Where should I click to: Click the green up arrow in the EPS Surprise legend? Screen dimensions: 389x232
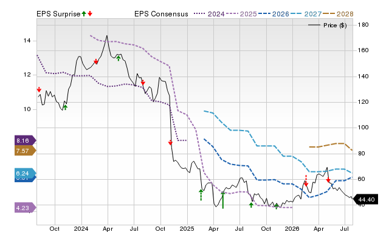(84, 13)
